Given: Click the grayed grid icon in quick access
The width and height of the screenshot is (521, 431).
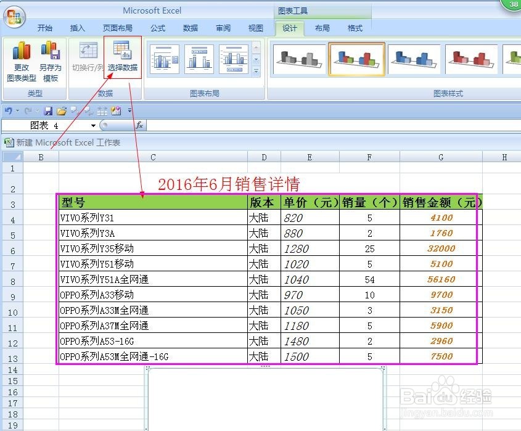Looking at the screenshot, I should pos(102,110).
